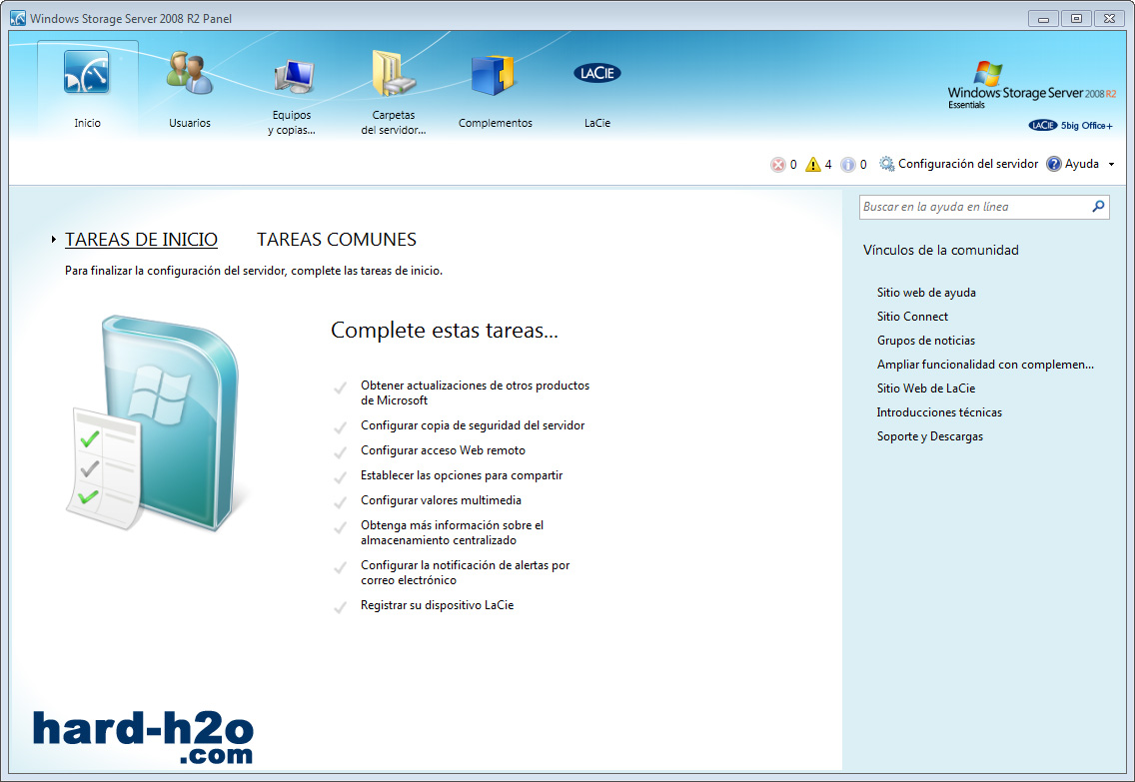Expand the Ayuda dropdown arrow

pyautogui.click(x=1111, y=164)
